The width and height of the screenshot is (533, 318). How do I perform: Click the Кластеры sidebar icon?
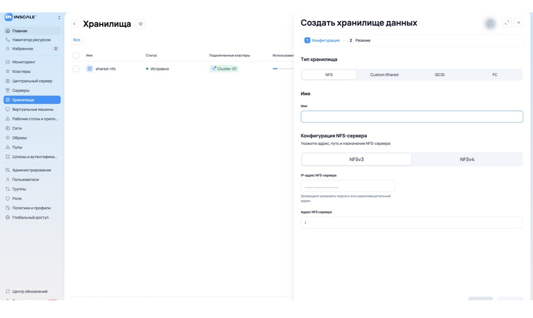tap(7, 72)
